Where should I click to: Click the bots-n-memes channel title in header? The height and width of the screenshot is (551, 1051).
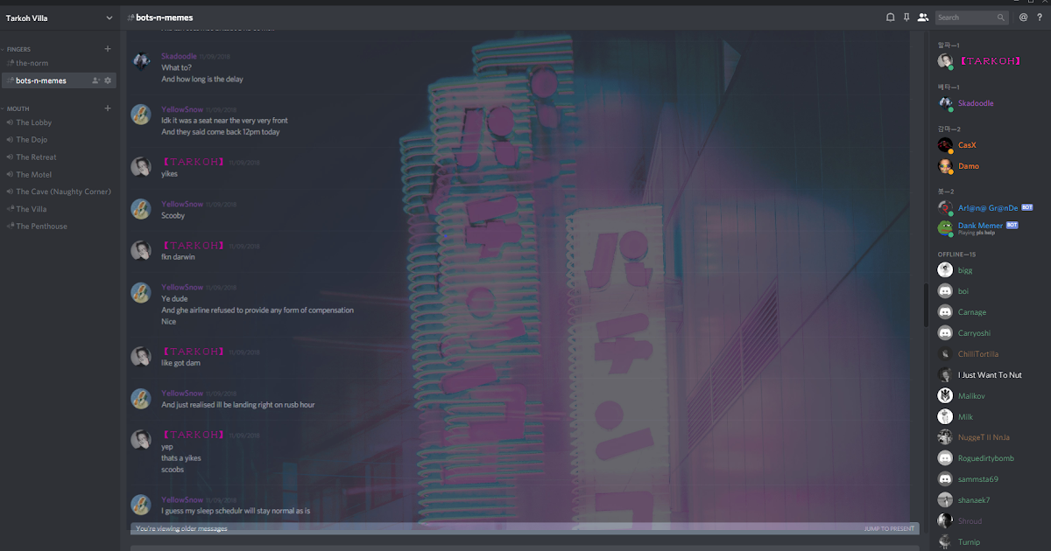[164, 17]
